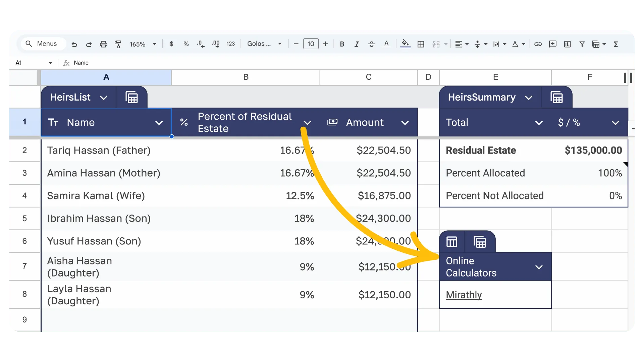The image size is (644, 362).
Task: Open the Amount column dropdown
Action: 405,123
